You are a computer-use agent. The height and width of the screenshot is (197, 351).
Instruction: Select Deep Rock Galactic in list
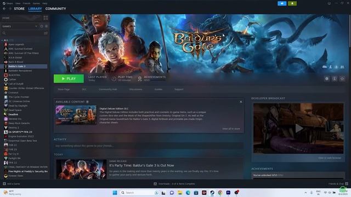19,123
